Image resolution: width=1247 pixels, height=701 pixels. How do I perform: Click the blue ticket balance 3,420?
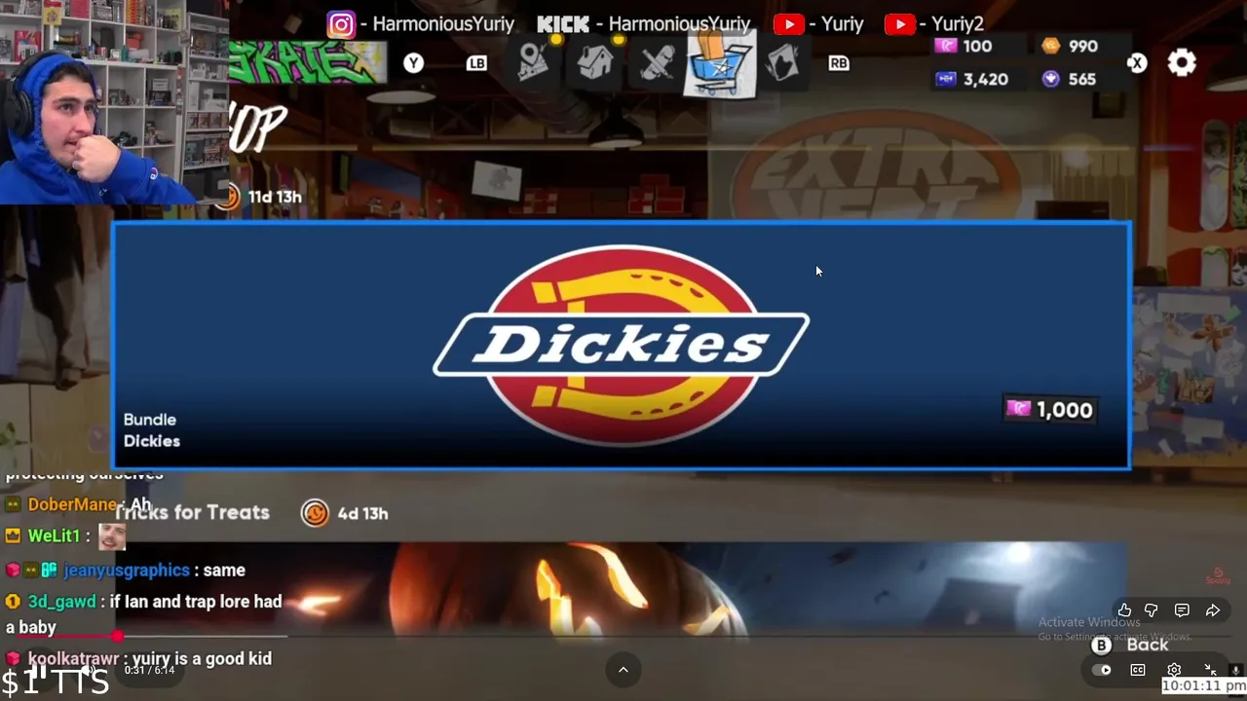tap(971, 79)
